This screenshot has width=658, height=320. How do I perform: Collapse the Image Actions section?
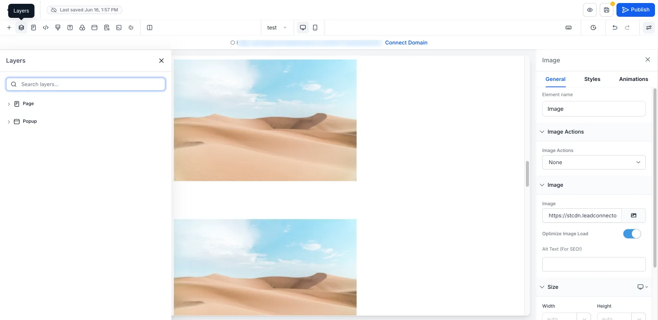542,132
